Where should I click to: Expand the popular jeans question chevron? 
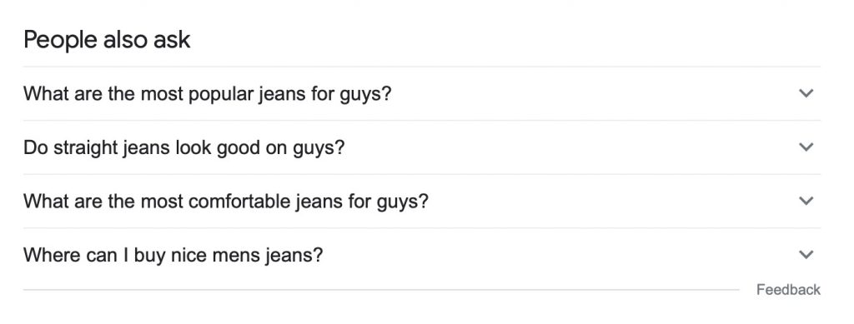[x=806, y=93]
